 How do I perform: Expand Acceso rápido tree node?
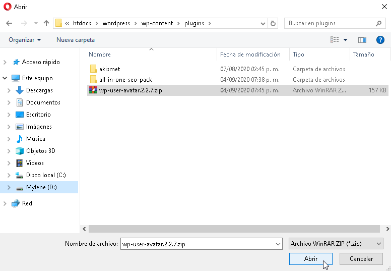[5, 62]
